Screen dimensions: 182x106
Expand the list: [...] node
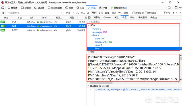pos(94,49)
